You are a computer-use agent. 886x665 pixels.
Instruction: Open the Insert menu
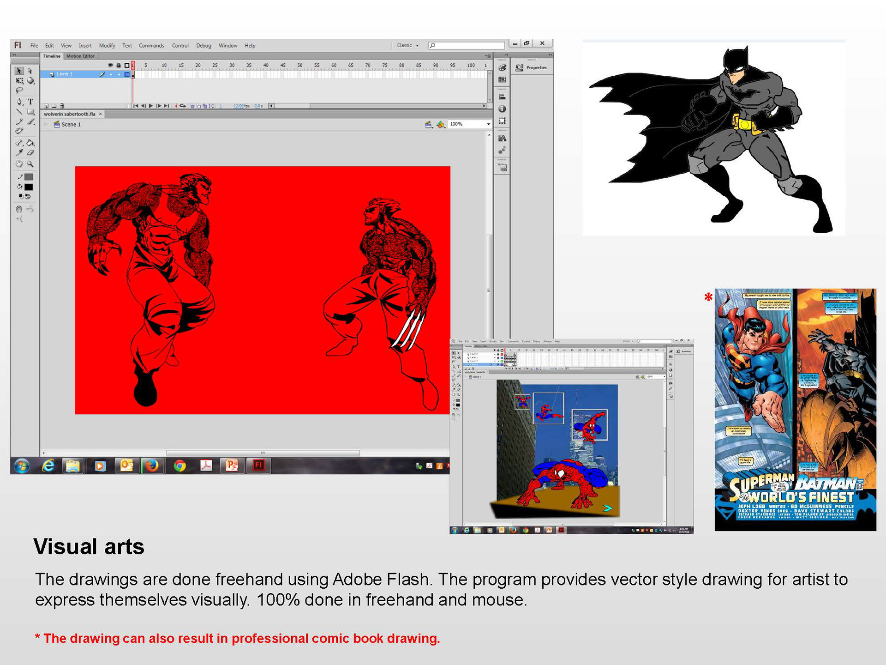click(85, 46)
